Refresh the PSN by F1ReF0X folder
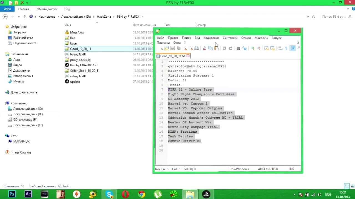This screenshot has height=199, width=355. pos(313,17)
